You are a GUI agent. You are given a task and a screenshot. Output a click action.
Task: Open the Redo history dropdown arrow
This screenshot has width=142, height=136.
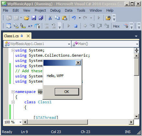[x=91, y=18]
